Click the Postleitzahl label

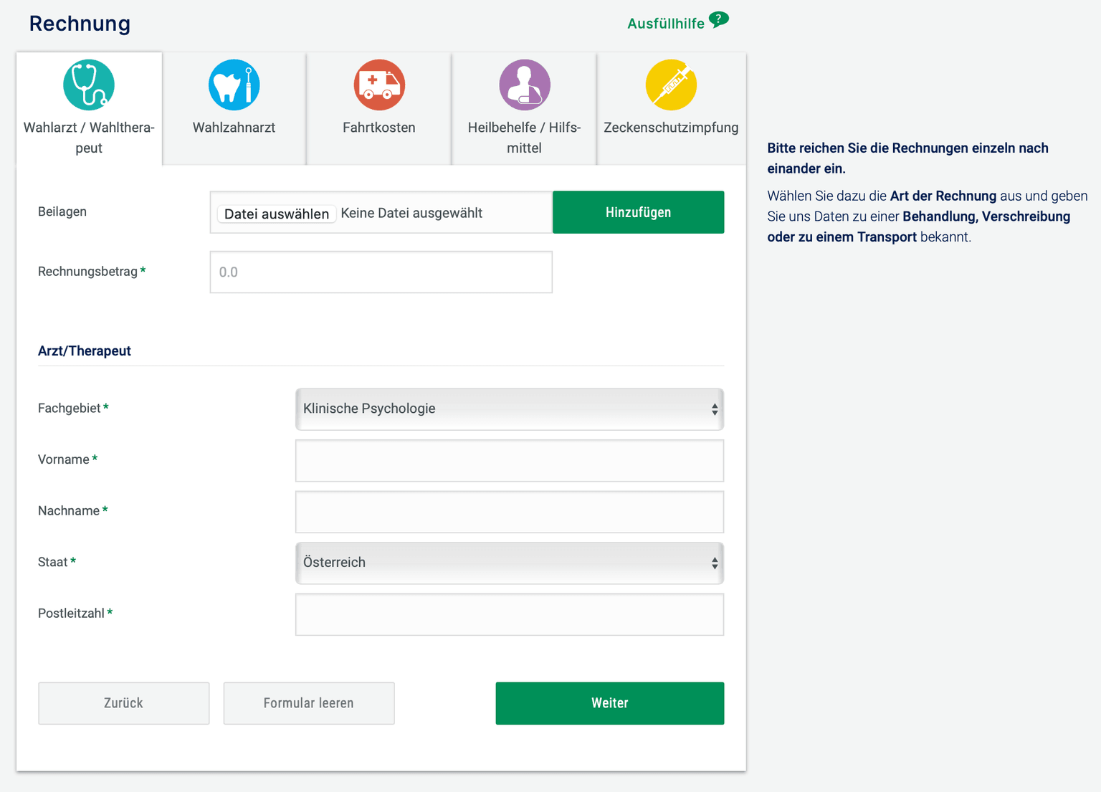tap(71, 614)
